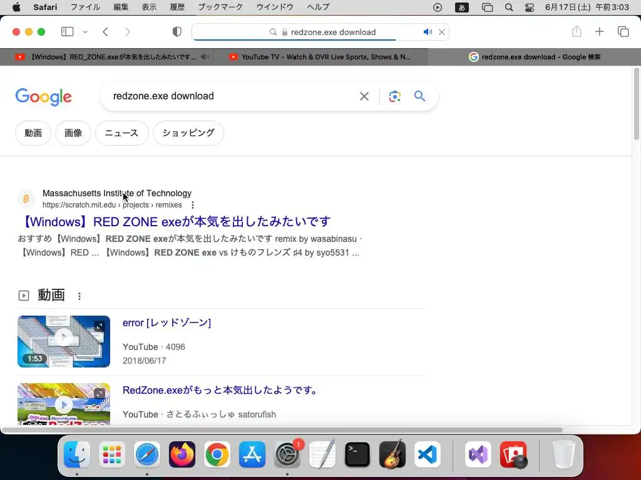Show tab overview icon
641x480 pixels.
(623, 31)
